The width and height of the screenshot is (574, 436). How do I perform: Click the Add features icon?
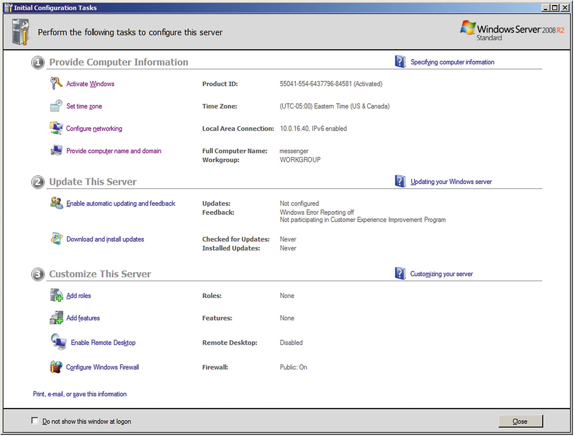[x=56, y=318]
